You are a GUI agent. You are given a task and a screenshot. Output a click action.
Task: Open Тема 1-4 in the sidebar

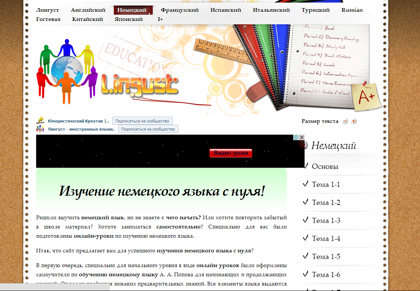coord(326,239)
